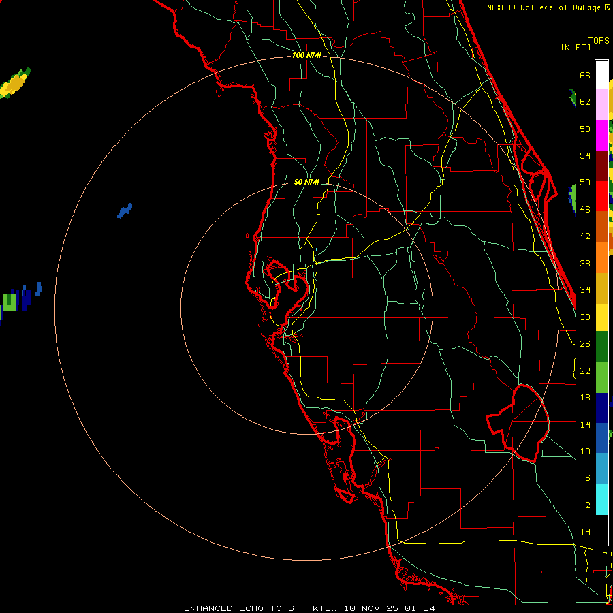The image size is (613, 613).
Task: Click the yellow-green radar echo over the Gulf
Action: coord(15,83)
